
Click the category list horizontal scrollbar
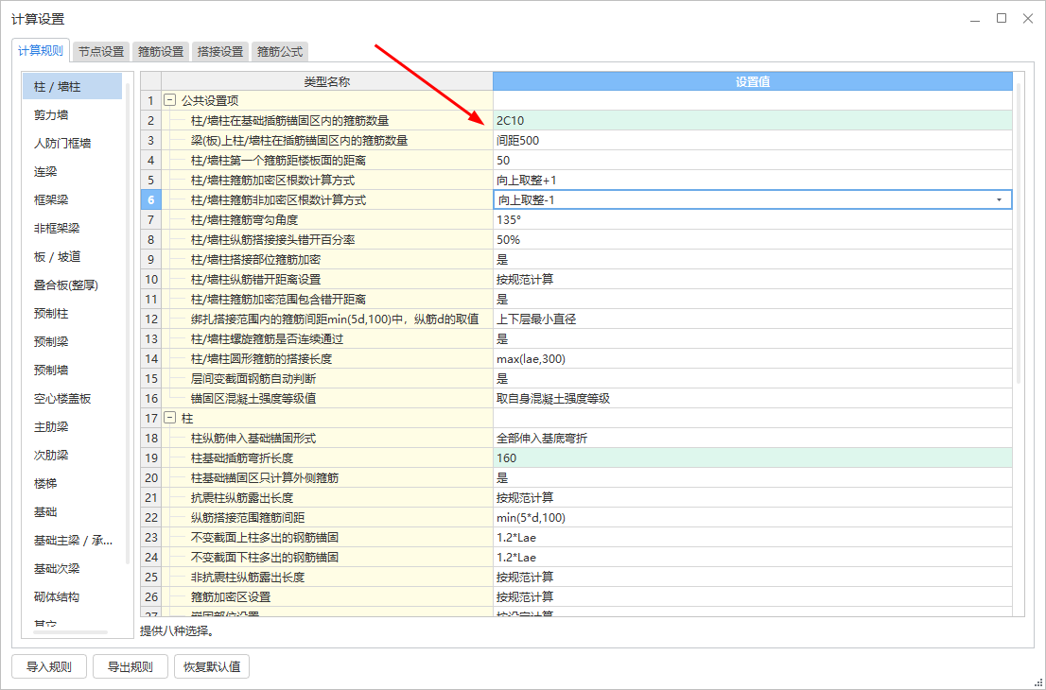click(70, 632)
